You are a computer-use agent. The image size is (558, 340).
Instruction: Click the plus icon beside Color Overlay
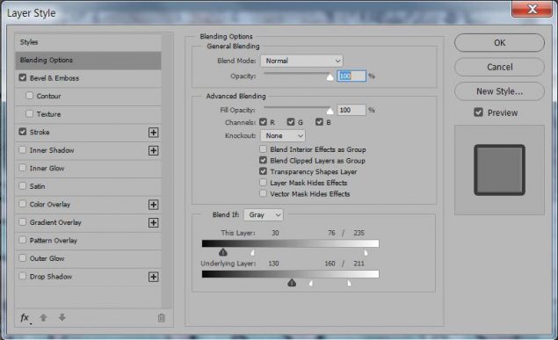click(154, 205)
